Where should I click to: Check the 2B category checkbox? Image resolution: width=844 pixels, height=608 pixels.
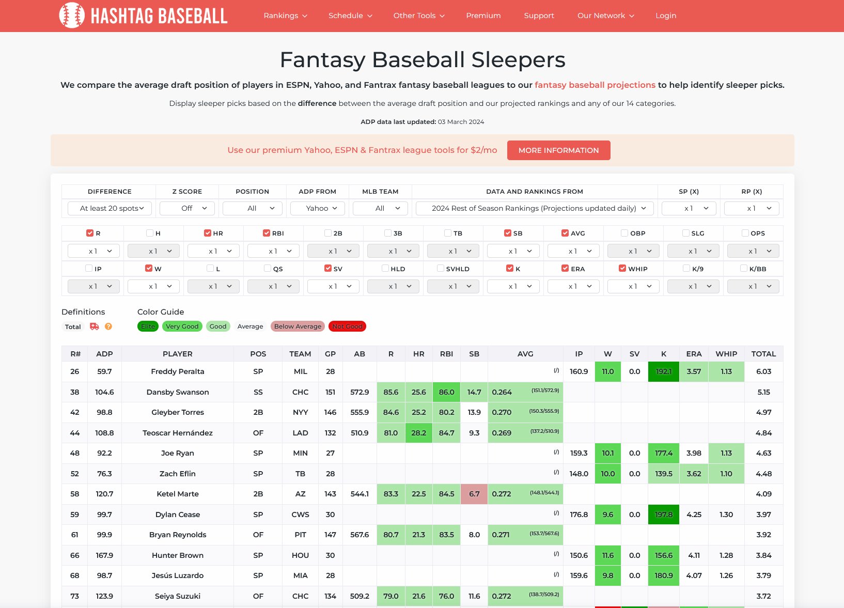[x=328, y=233]
